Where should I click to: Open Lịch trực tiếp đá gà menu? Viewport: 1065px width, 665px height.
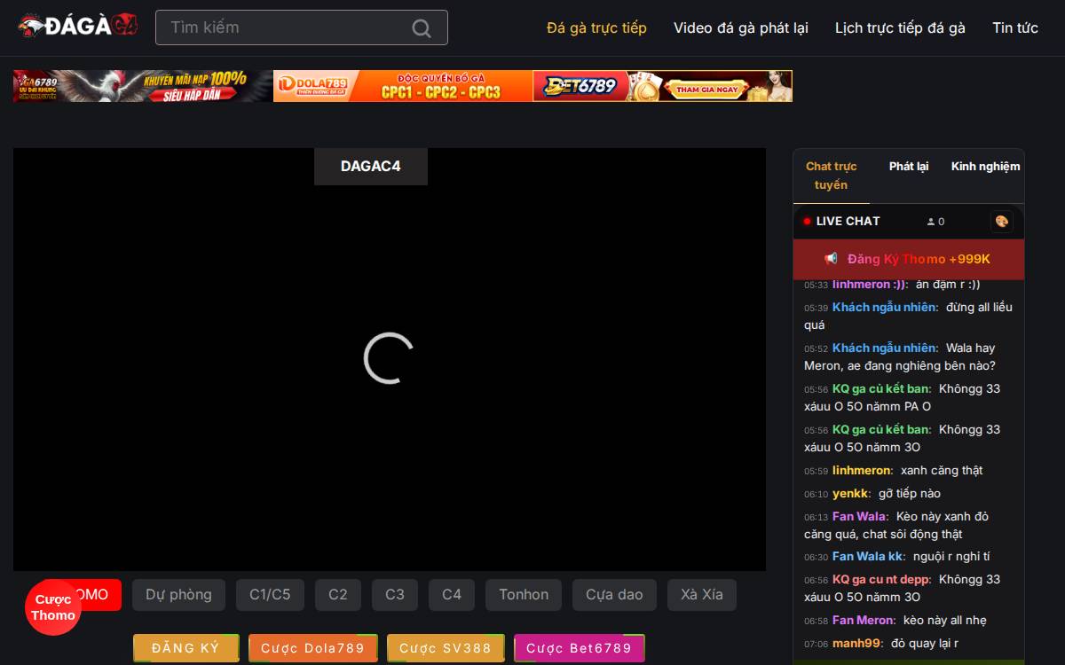point(900,27)
